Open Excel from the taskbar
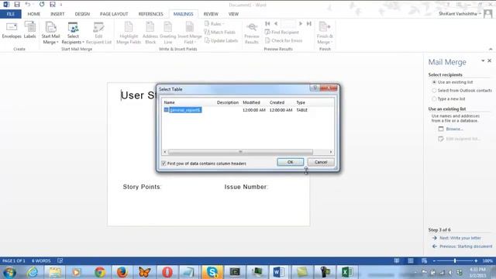 pyautogui.click(x=346, y=272)
